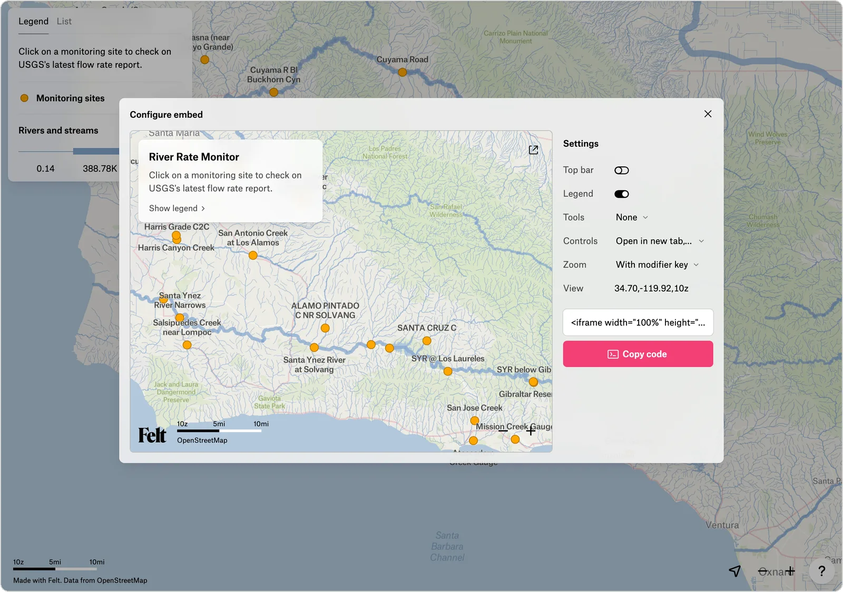Click the Alamo Pintado C NR Solvang marker
This screenshot has width=843, height=592.
point(325,328)
